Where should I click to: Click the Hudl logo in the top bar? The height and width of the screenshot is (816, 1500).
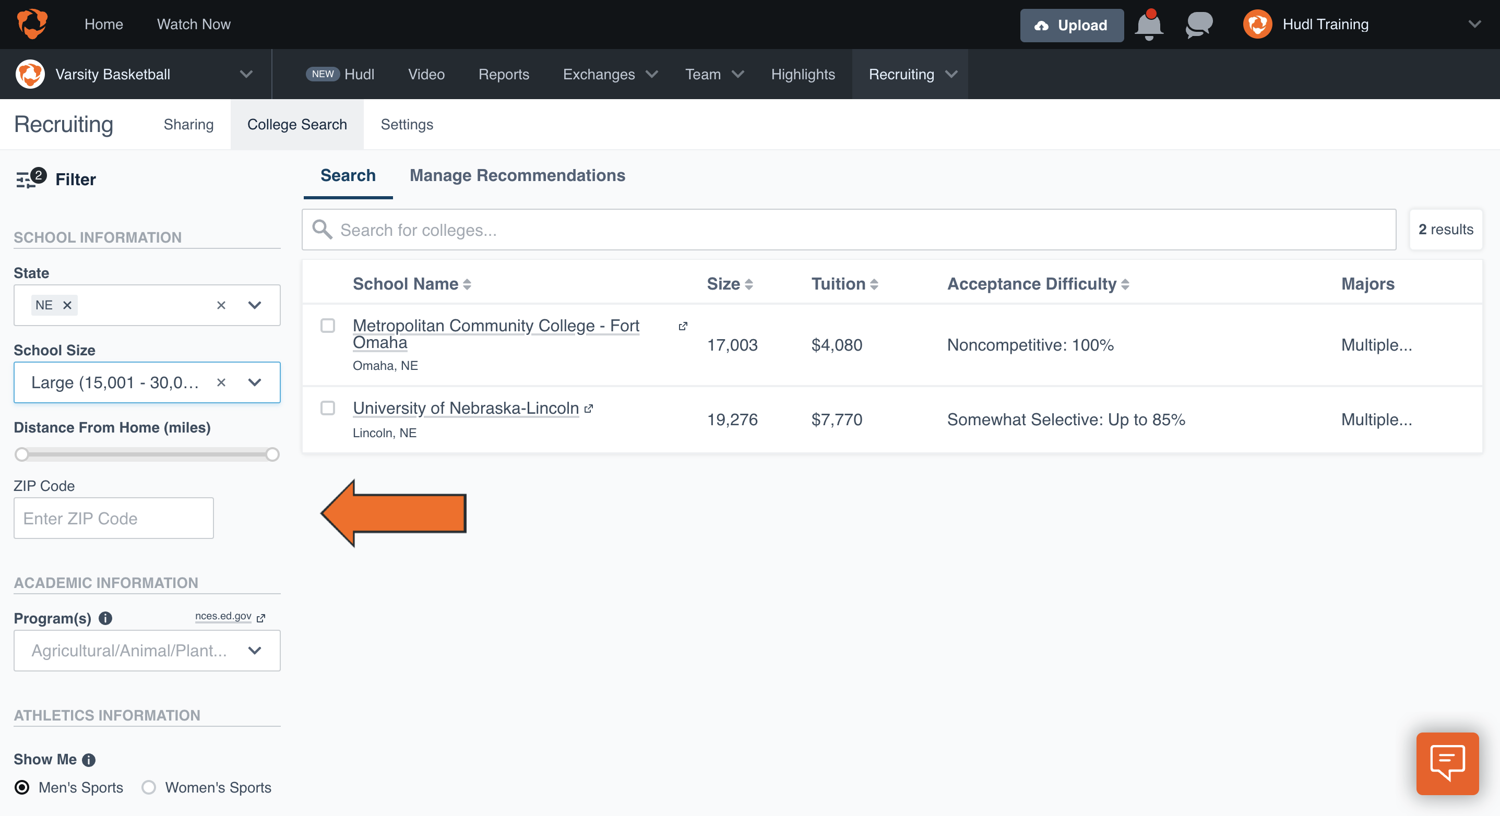(x=32, y=24)
